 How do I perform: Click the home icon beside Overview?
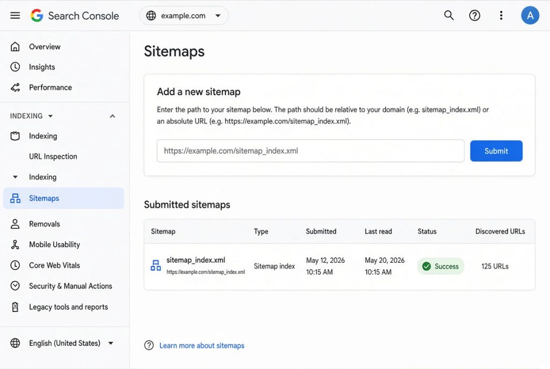point(15,47)
